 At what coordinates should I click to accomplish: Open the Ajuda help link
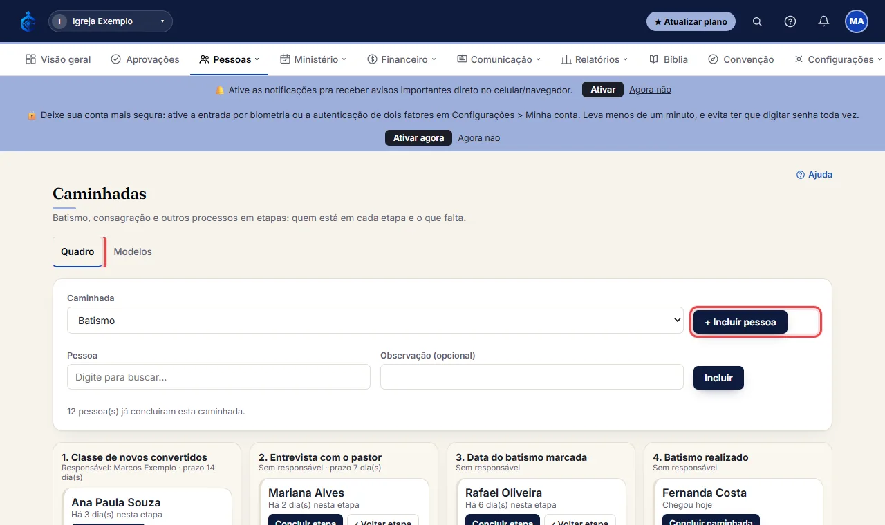tap(814, 175)
